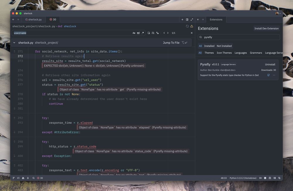Go back in the left editor pane

pyautogui.click(x=13, y=19)
